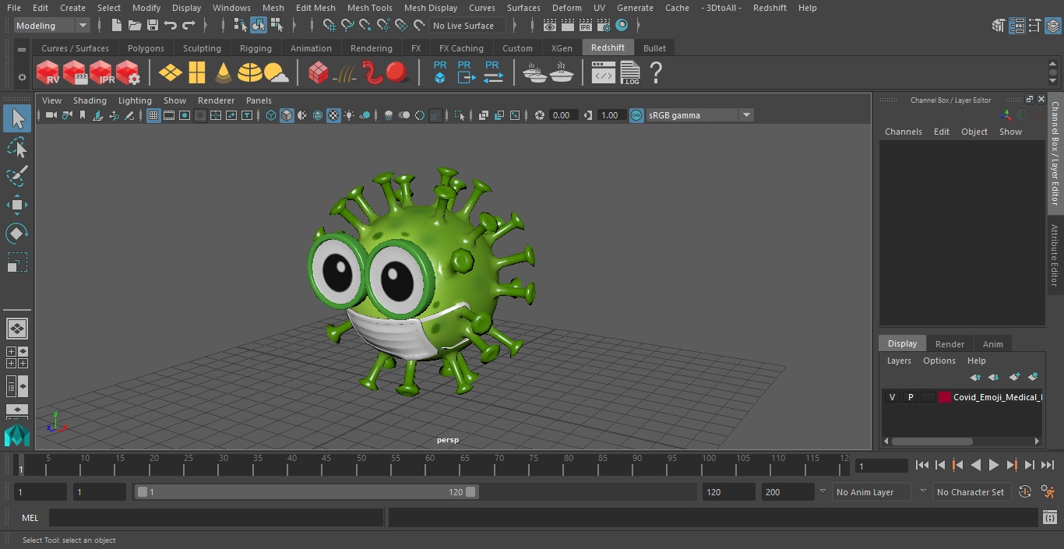
Task: Switch to the Rigging shelf tab
Action: point(255,48)
